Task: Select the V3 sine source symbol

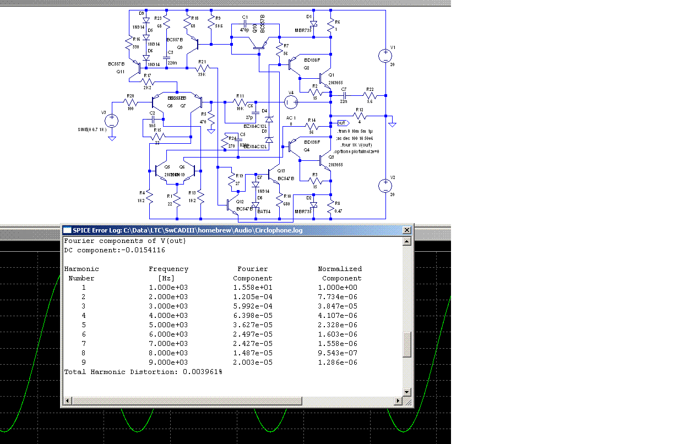Action: click(112, 121)
